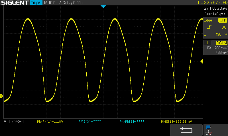Click the Delay:0.00s readout
Image resolution: width=228 pixels, height=136 pixels.
coord(73,3)
